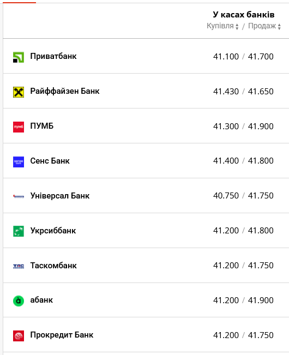289x355 pixels.
Task: Click the red ПУМБ logo icon
Action: click(19, 127)
